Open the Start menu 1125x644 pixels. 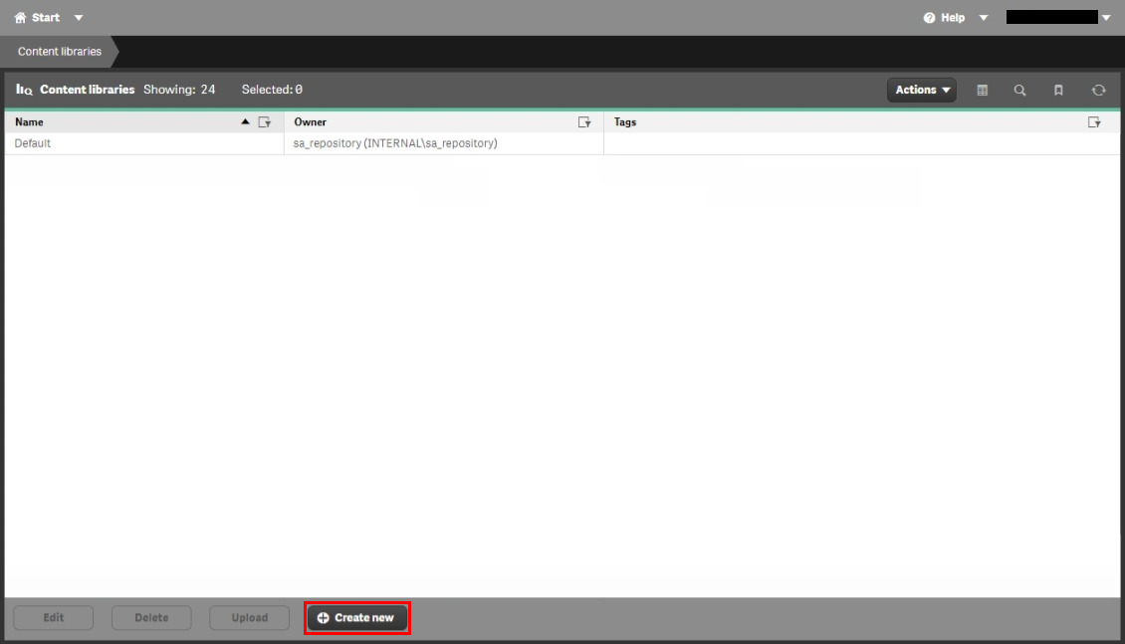(38, 17)
